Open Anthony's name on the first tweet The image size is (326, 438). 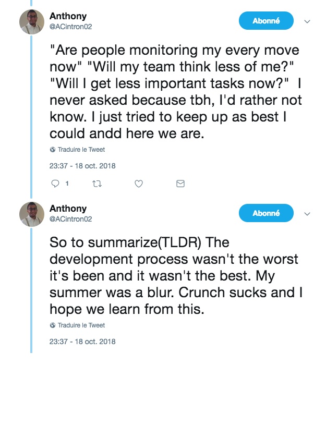click(68, 16)
